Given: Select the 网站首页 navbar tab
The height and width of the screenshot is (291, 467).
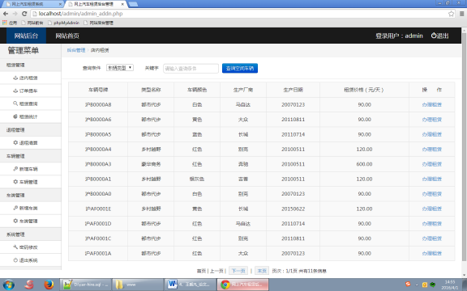Looking at the screenshot, I should [67, 36].
